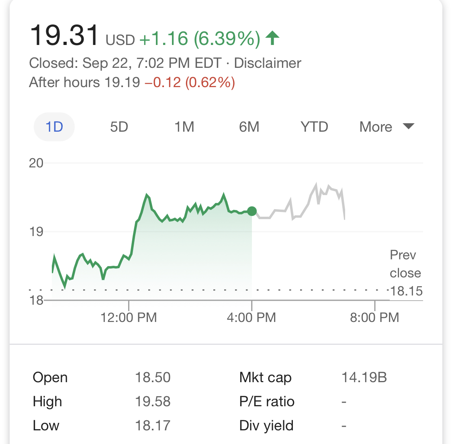Click the after hours price change
The height and width of the screenshot is (444, 452).
coord(190,82)
